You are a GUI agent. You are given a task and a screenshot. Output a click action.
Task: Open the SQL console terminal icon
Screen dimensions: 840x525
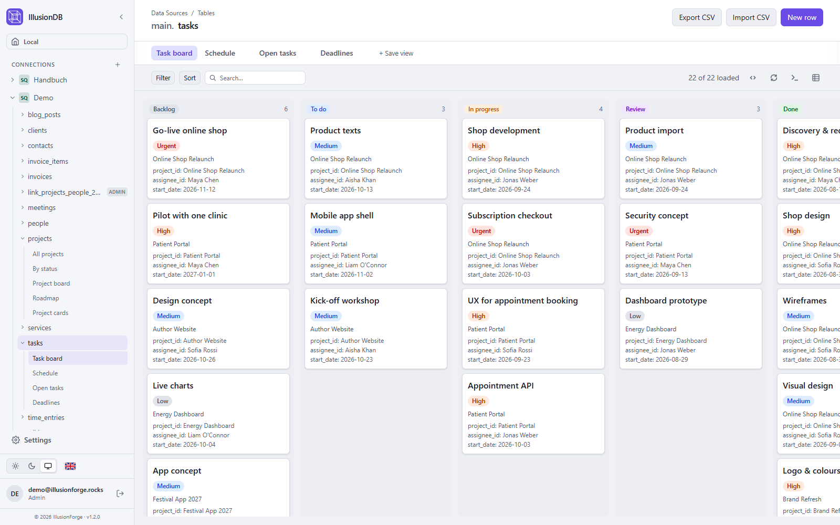pyautogui.click(x=795, y=78)
